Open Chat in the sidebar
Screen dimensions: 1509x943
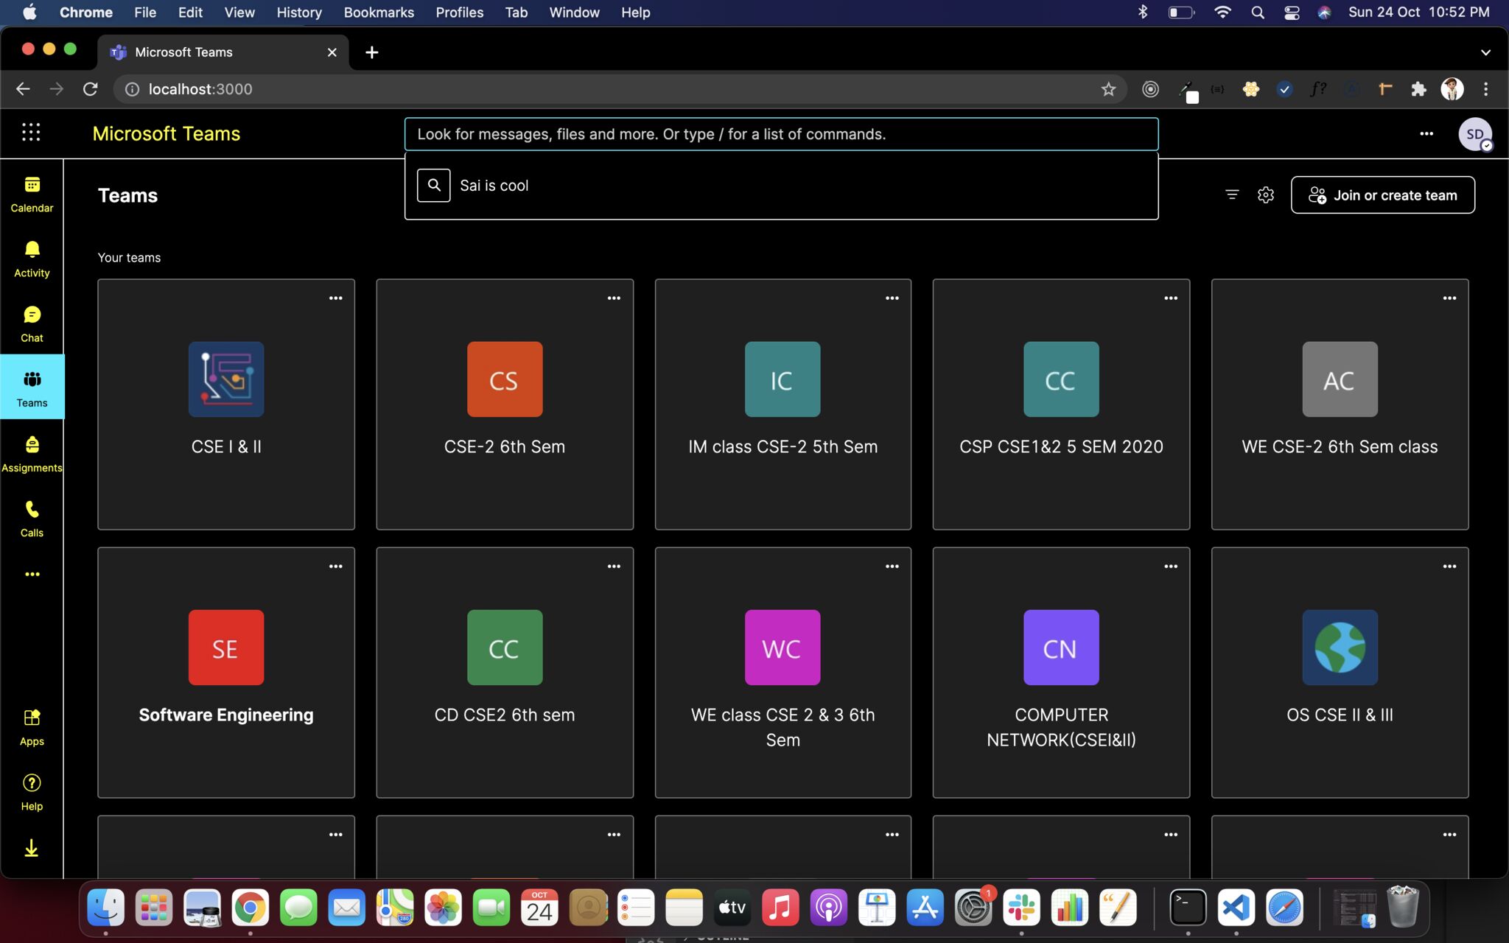(32, 324)
